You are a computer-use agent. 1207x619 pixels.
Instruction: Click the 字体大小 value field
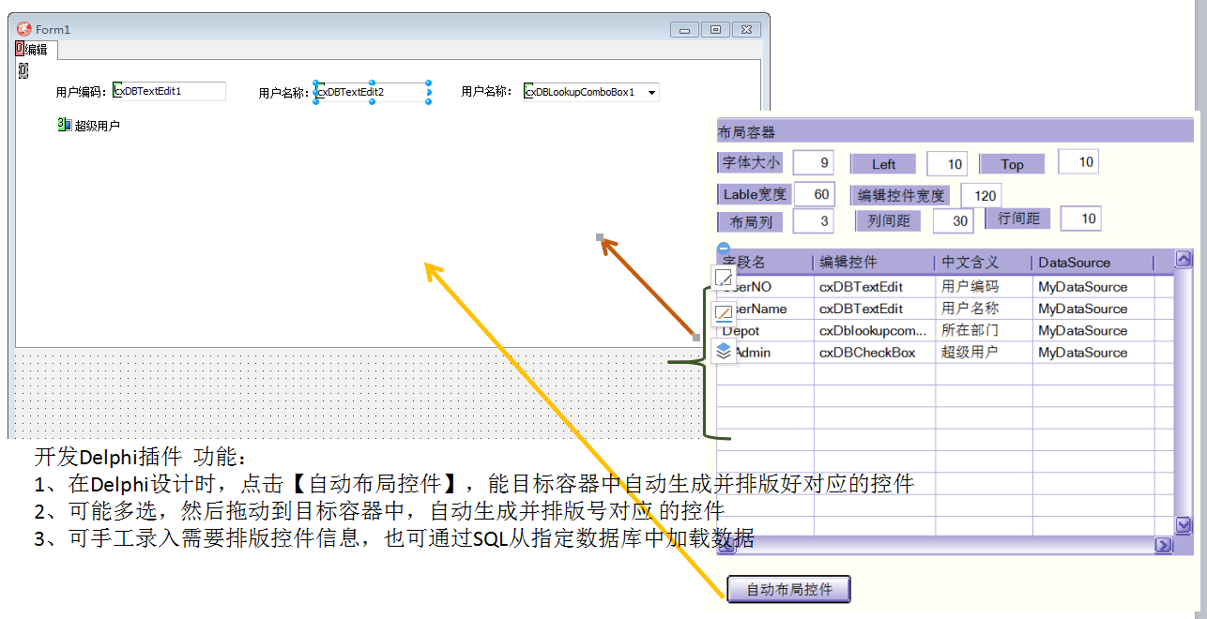(814, 163)
